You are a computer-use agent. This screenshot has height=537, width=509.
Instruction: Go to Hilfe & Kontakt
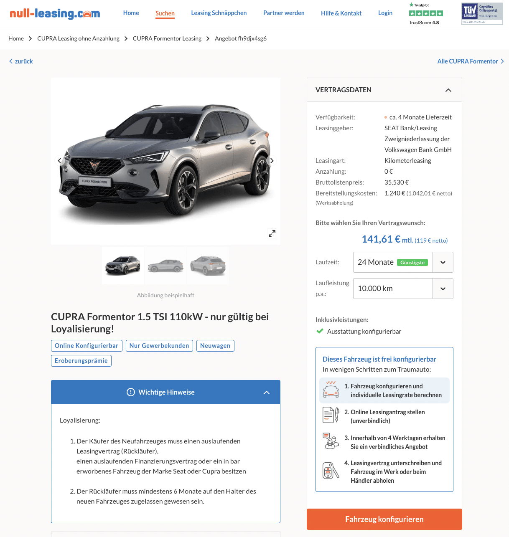tap(341, 13)
